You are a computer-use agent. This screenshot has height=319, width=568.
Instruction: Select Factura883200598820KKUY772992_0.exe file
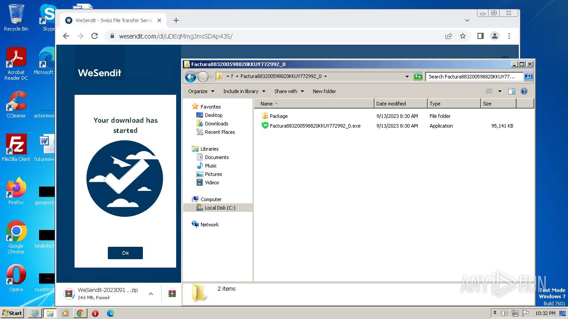[311, 126]
